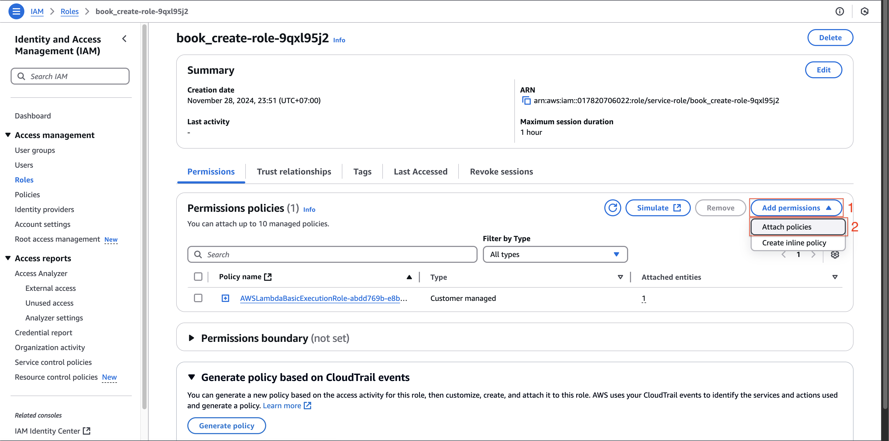Collapse Generate policy based on CloudTrail section
Image resolution: width=889 pixels, height=441 pixels.
point(192,377)
